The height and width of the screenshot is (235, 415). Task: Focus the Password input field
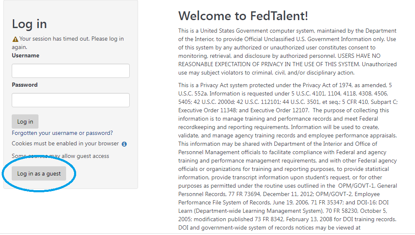(71, 100)
